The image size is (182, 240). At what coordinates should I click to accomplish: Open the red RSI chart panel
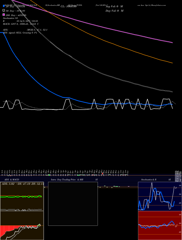pos(160,225)
